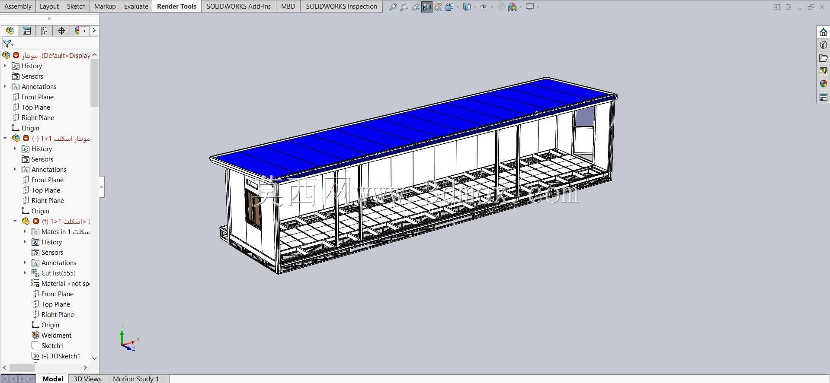Open the ConfigurationManager tab
This screenshot has height=383, width=830.
click(x=44, y=31)
